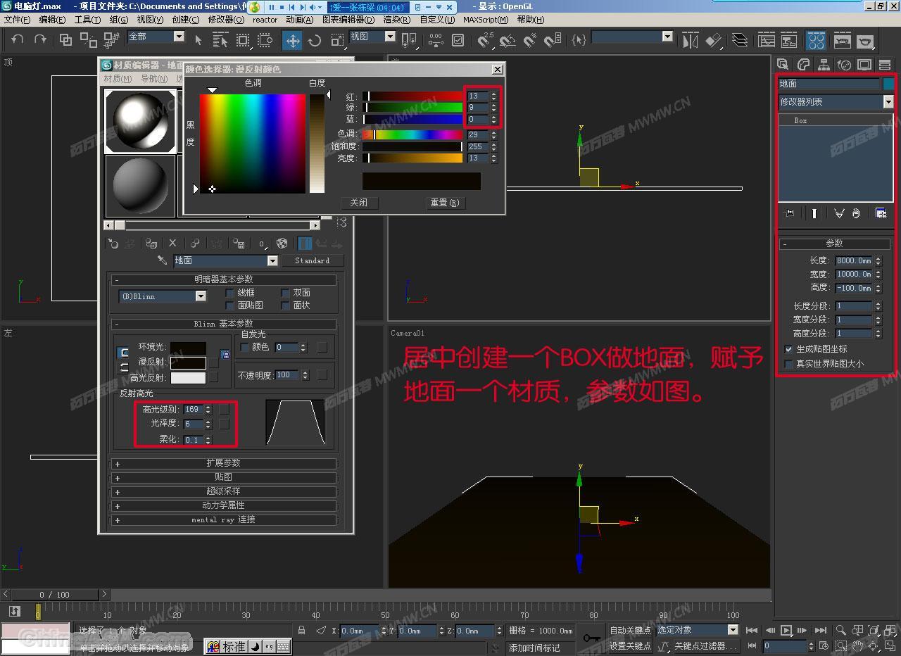Open 材质(M) menu in Material Editor
The height and width of the screenshot is (656, 901).
click(118, 79)
